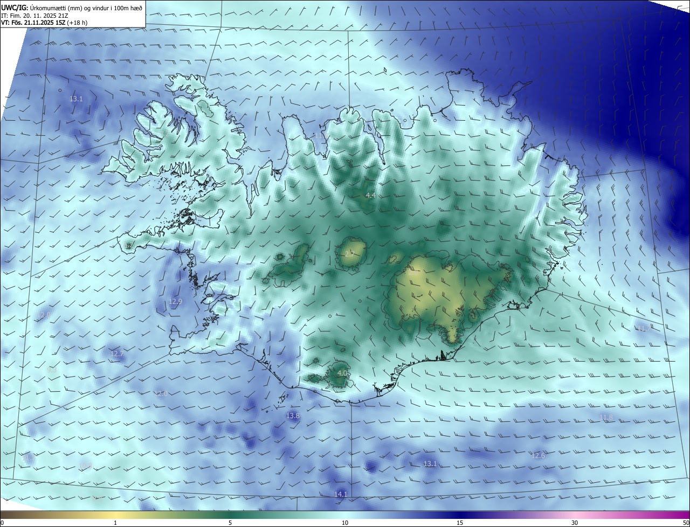Viewport: 690px width, 527px height.
Task: Click the "14.1" value label on the map
Action: coord(341,494)
